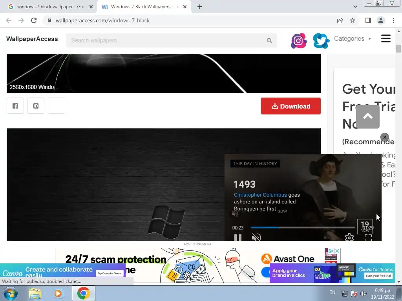Close the Windows 7 Black Wallpapers tab

pyautogui.click(x=185, y=7)
